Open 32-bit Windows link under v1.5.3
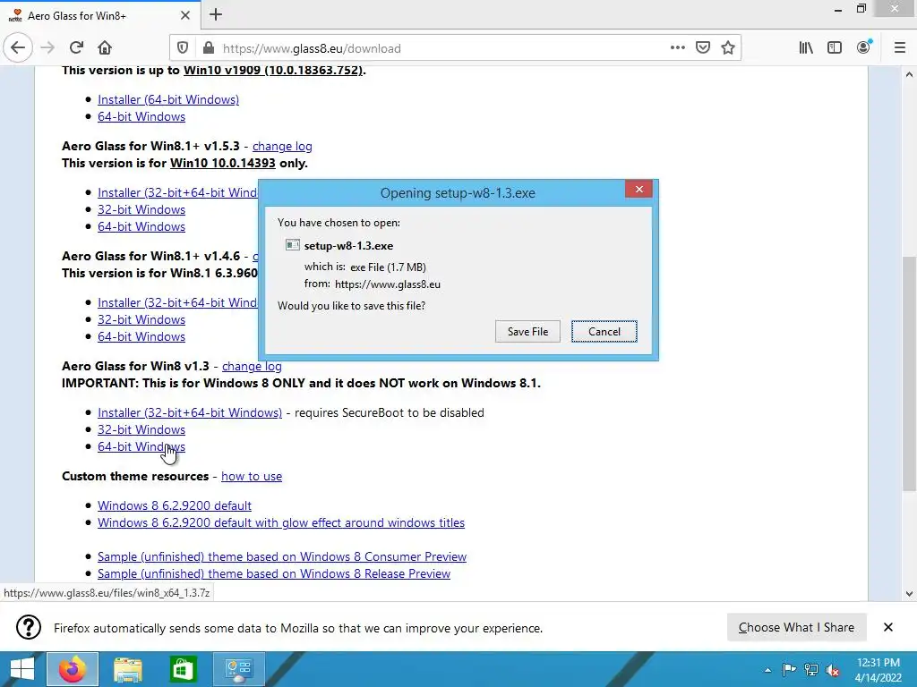 coord(141,209)
